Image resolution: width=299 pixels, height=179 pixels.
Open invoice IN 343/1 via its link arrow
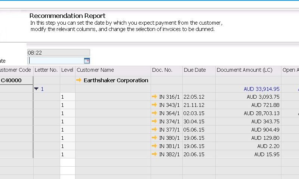tap(154, 105)
